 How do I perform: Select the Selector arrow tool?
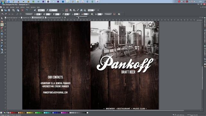click(2, 18)
